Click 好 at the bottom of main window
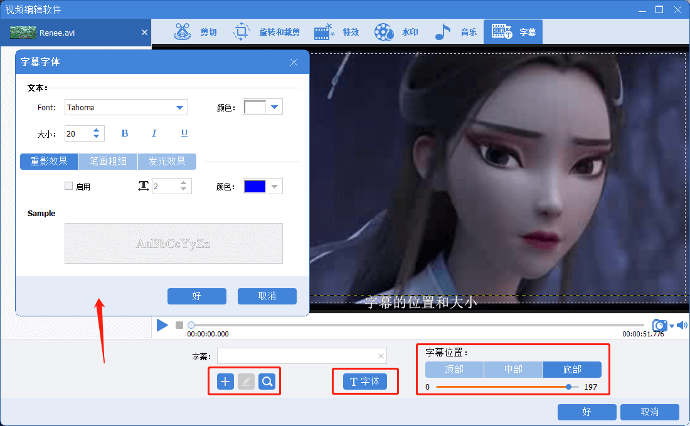 pos(587,412)
